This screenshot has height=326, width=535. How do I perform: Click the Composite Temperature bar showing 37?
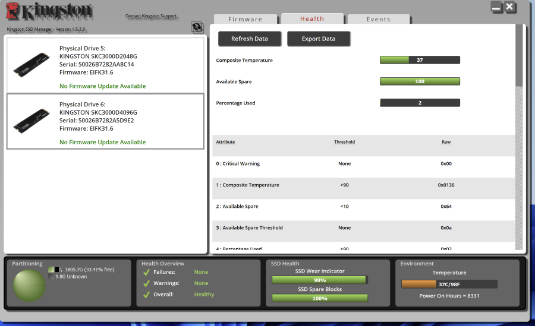tap(420, 60)
